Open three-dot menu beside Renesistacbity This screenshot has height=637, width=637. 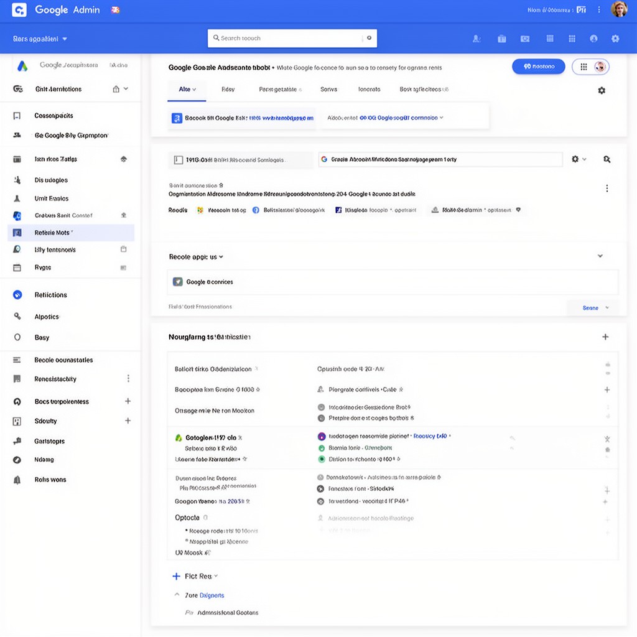click(128, 379)
